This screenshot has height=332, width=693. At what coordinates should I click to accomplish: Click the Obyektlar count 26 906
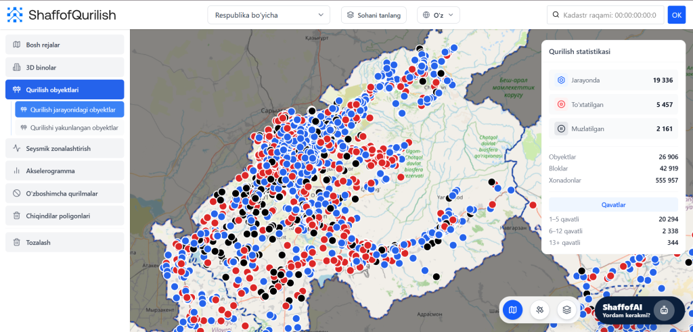tap(668, 157)
